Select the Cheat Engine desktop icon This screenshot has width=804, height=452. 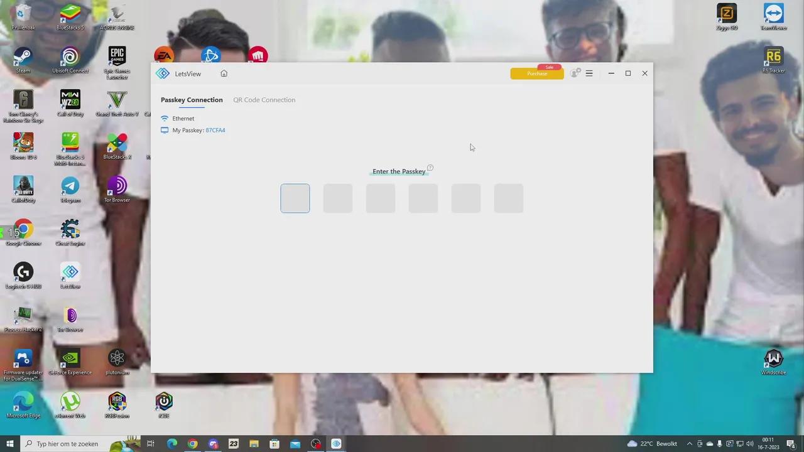click(70, 233)
